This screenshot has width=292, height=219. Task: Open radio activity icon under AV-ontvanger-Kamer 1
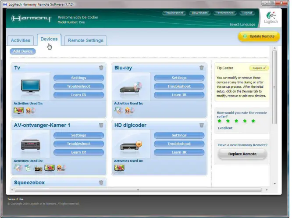(x=38, y=169)
